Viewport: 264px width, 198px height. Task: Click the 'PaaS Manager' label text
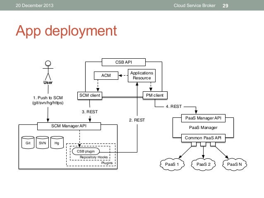click(x=203, y=128)
